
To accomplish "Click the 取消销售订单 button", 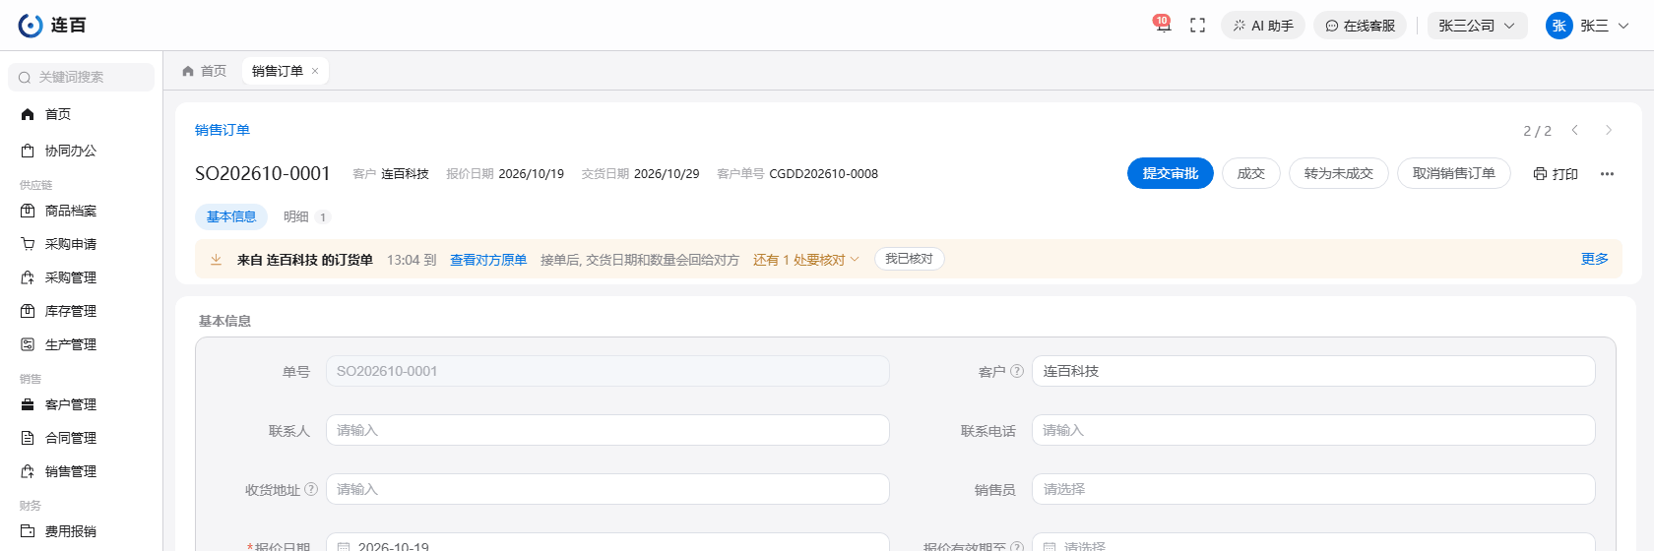I will [1454, 173].
